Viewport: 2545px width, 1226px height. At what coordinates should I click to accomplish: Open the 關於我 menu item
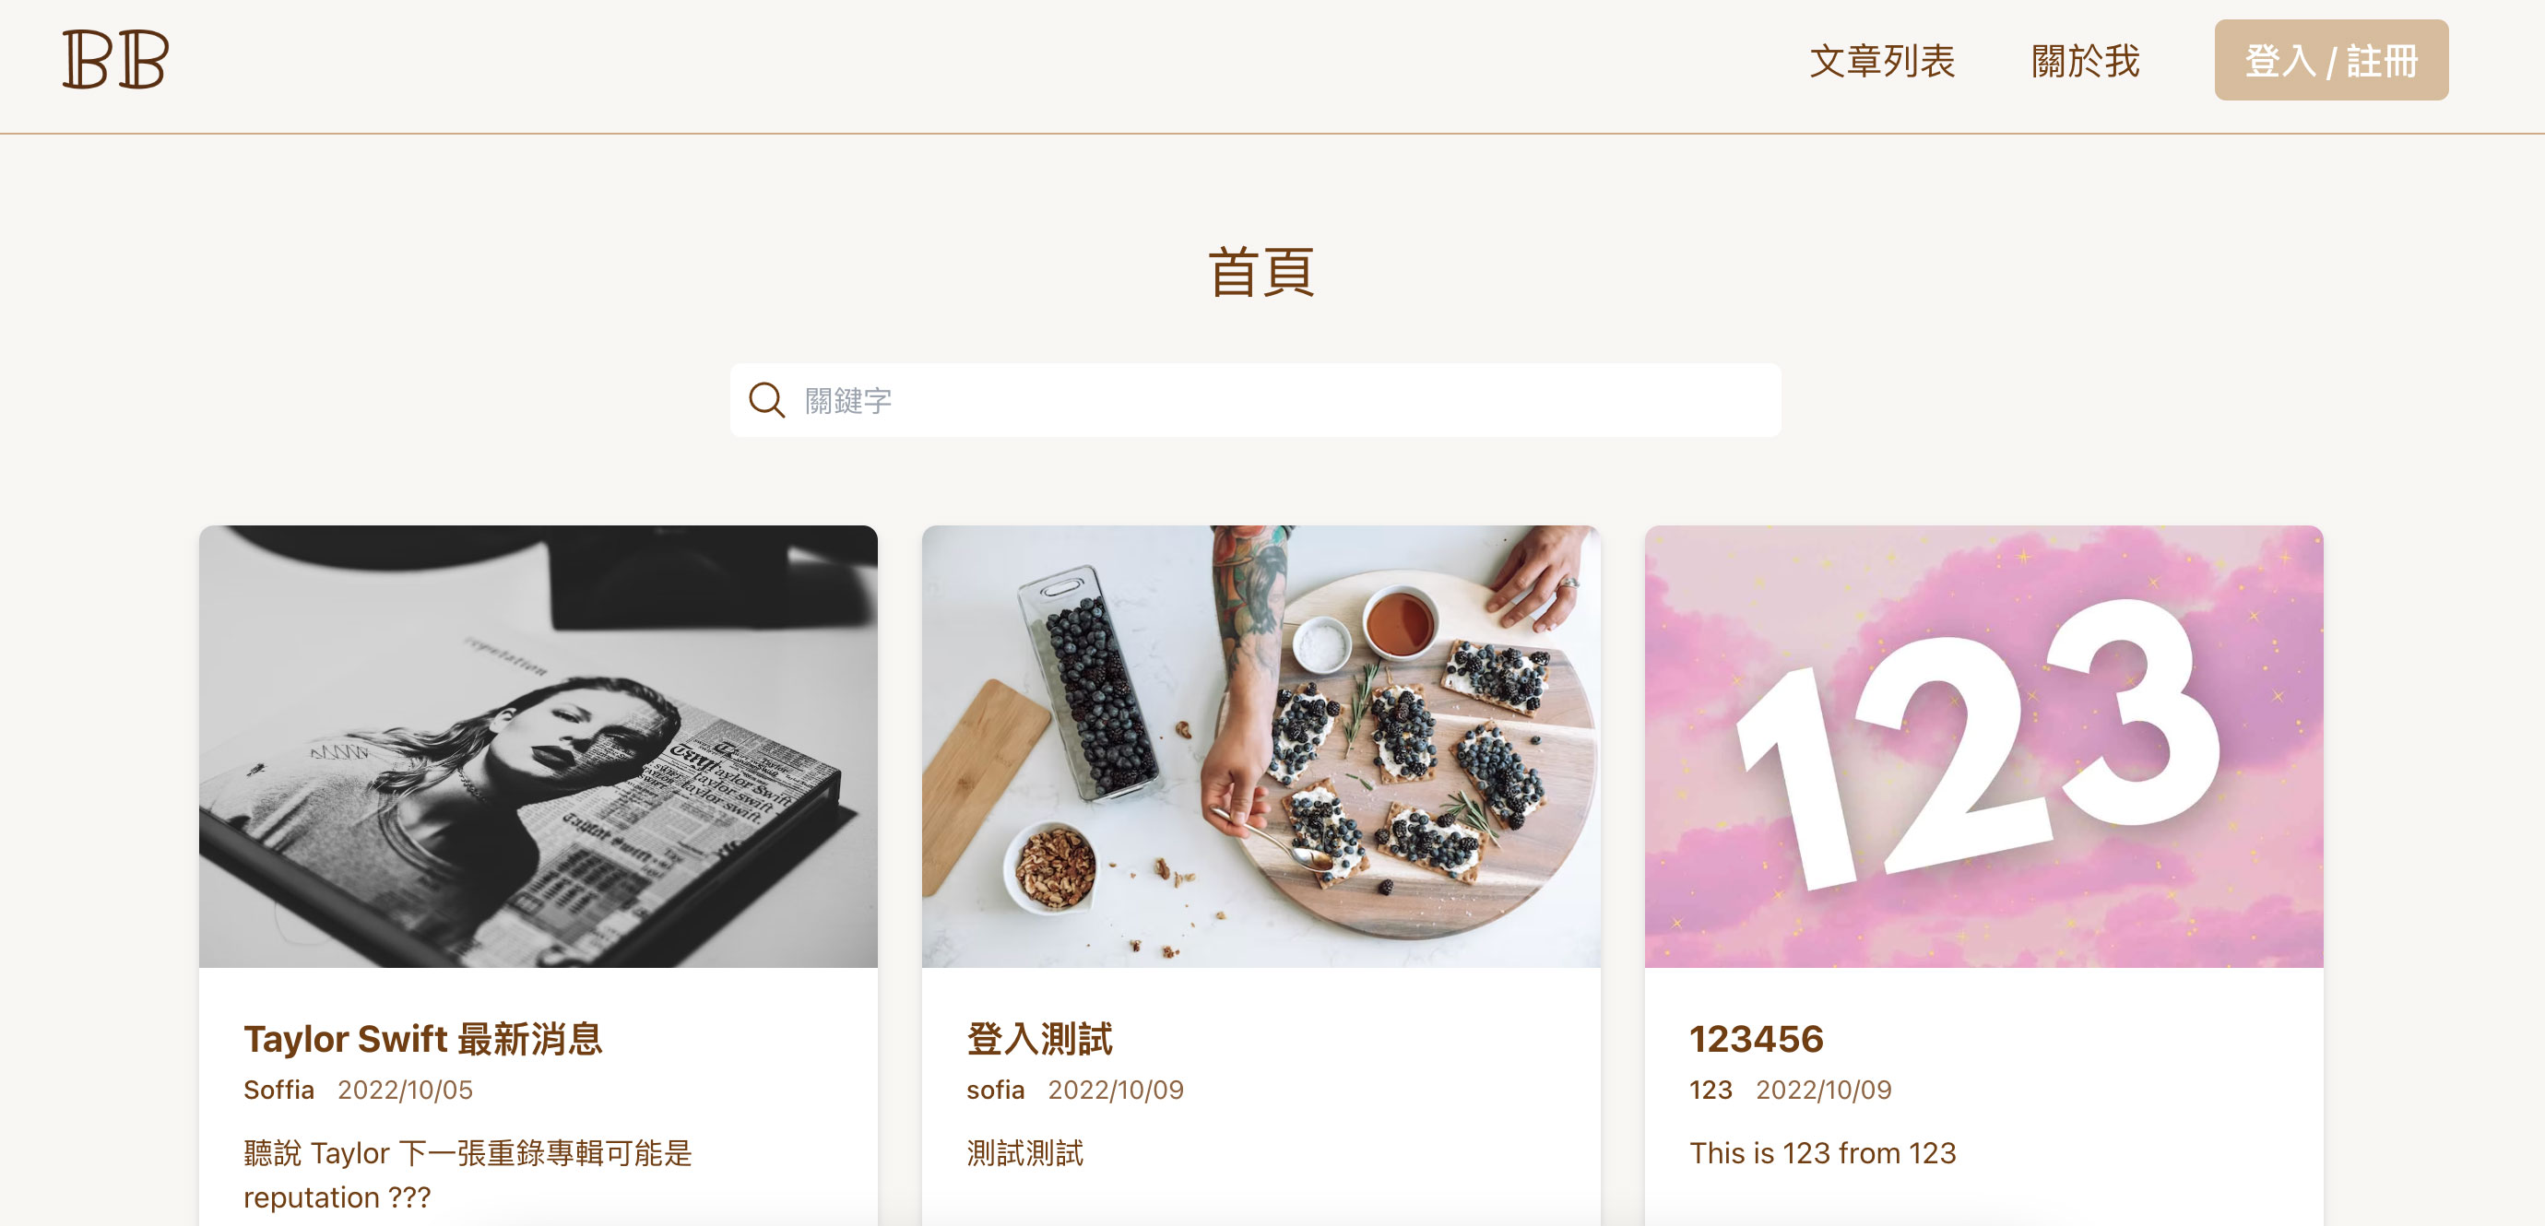2085,60
